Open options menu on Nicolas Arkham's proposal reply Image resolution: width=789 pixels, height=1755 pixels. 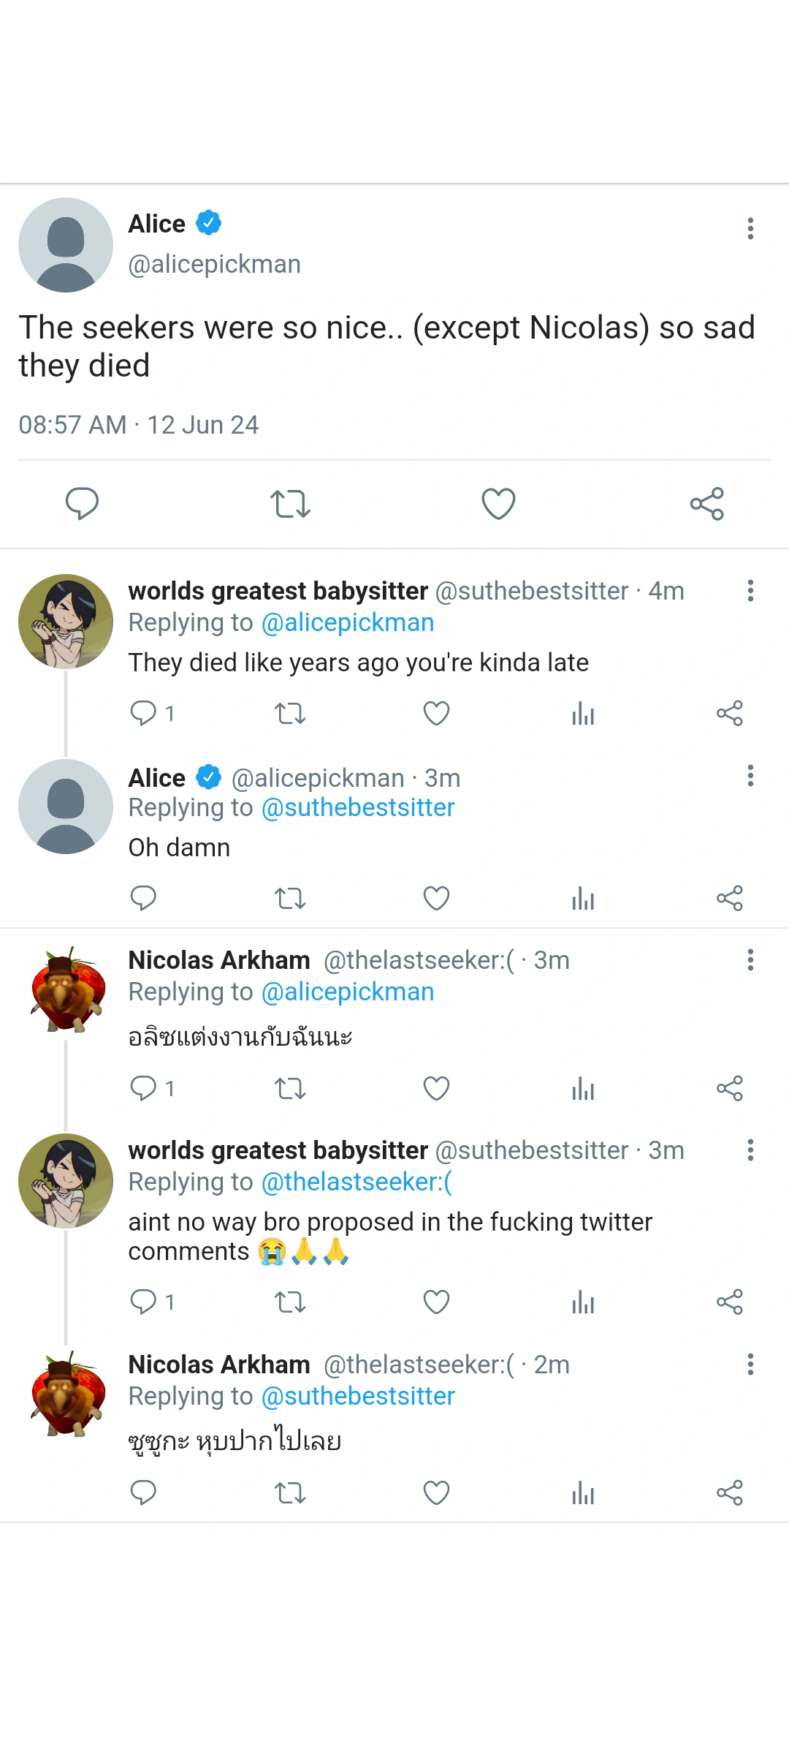[750, 960]
